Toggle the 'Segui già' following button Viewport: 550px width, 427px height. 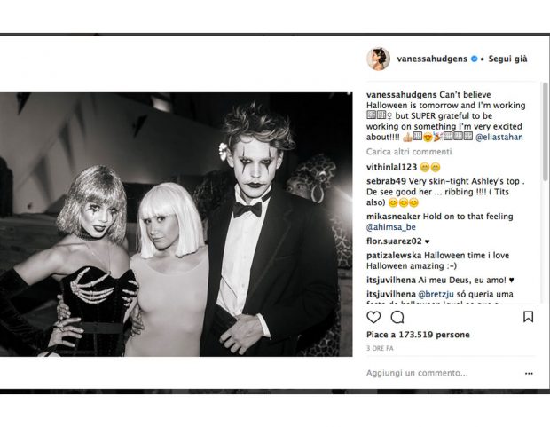click(x=507, y=59)
